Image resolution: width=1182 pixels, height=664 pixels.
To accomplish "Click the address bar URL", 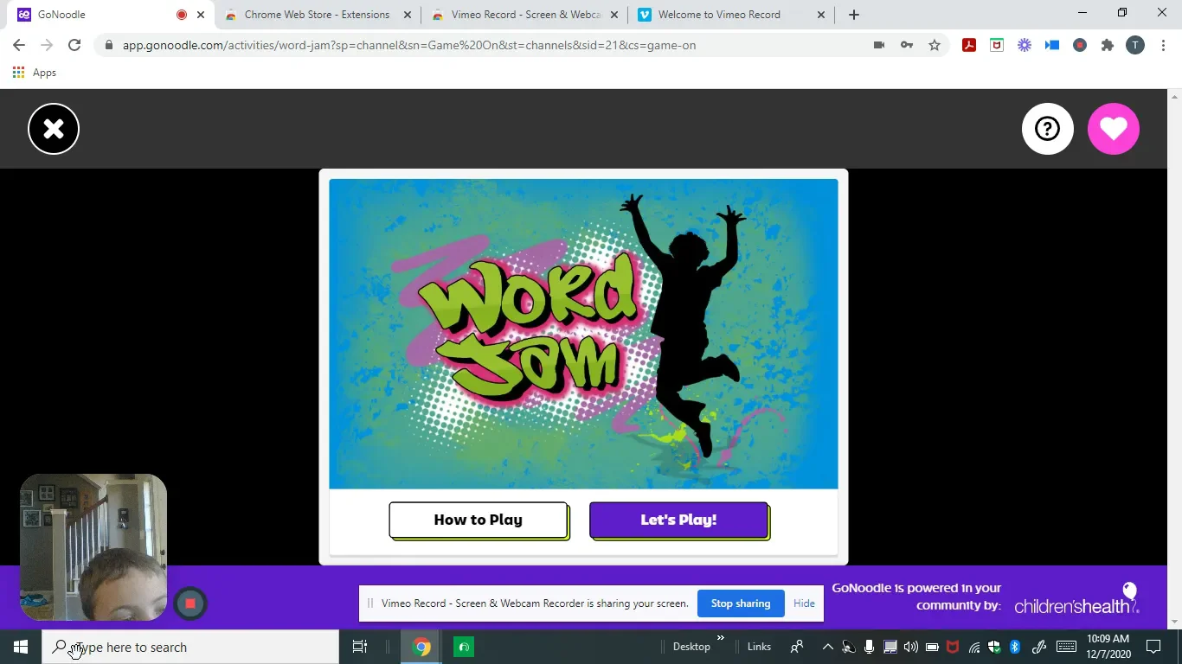I will pyautogui.click(x=408, y=45).
